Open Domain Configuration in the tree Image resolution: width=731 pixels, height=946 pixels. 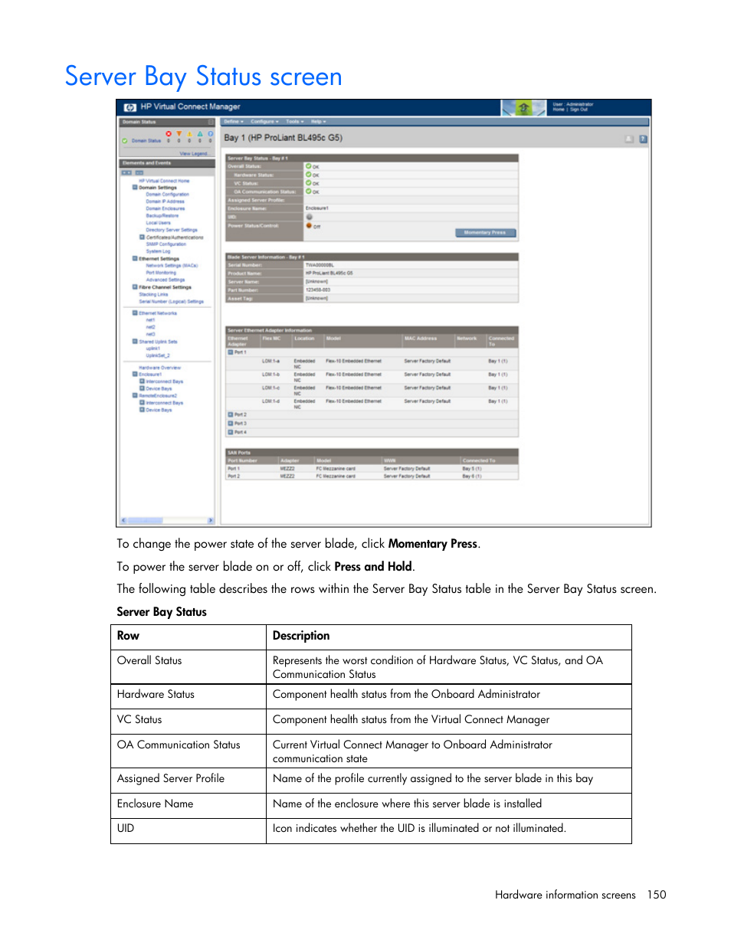point(167,195)
